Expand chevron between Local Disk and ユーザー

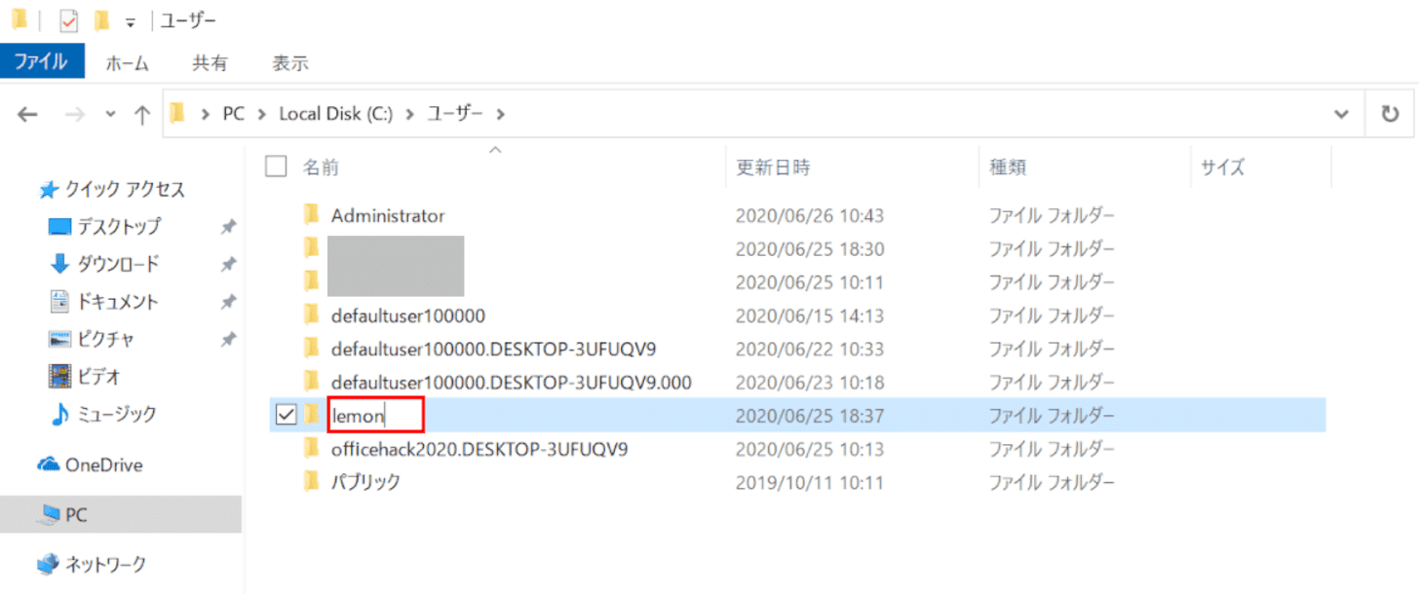click(409, 114)
